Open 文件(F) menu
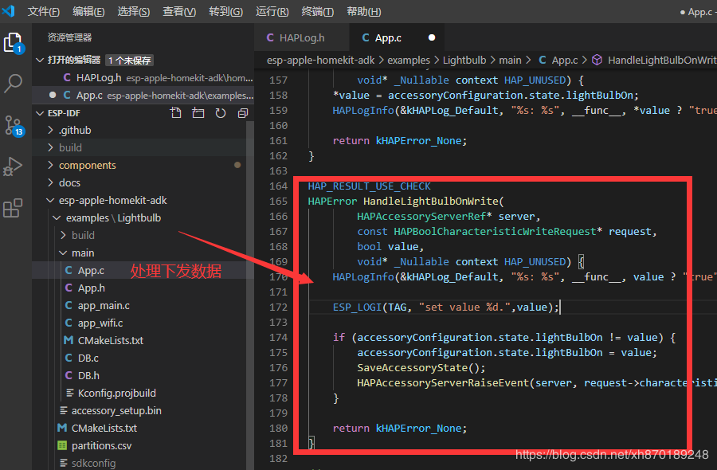Image resolution: width=717 pixels, height=470 pixels. pyautogui.click(x=44, y=11)
